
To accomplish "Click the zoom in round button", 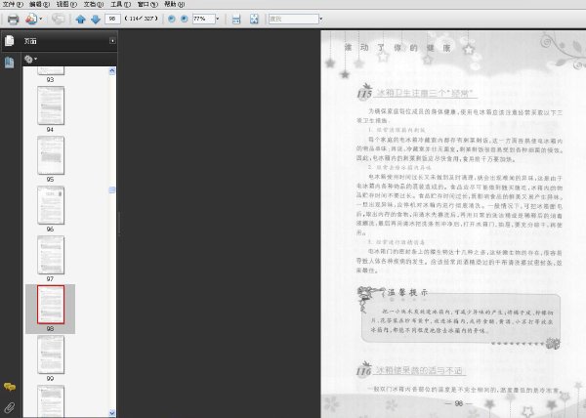I will coord(184,19).
